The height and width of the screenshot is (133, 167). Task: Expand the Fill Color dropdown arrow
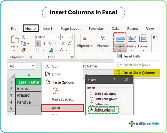56,50
